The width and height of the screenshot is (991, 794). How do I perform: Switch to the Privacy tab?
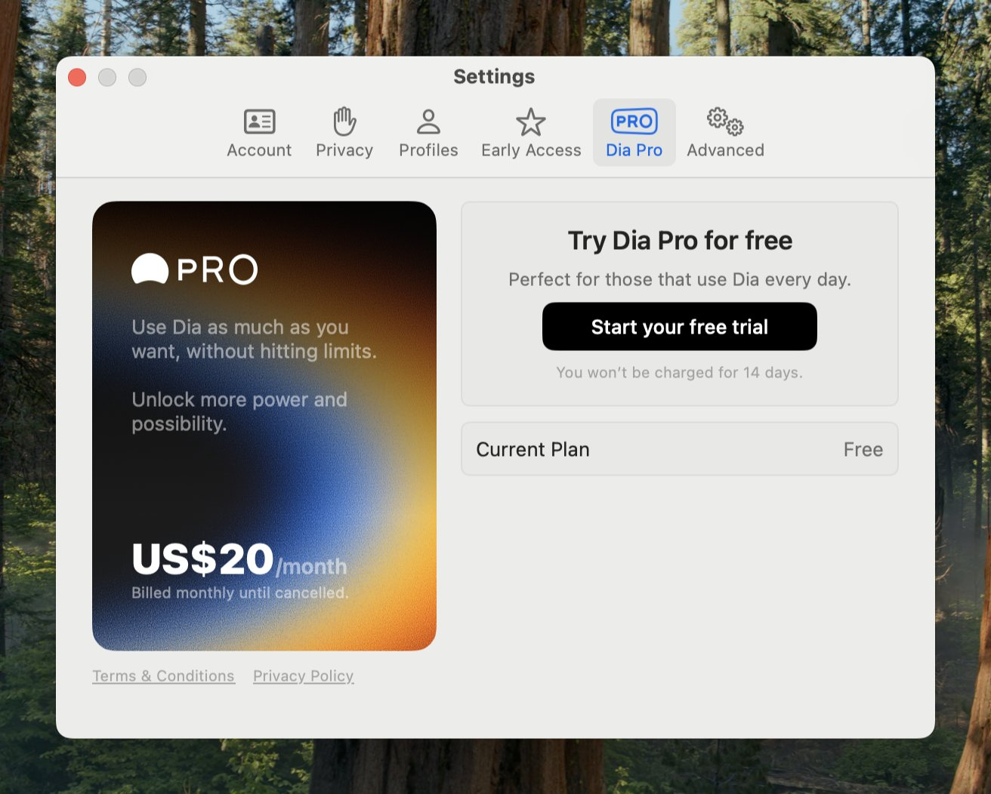[344, 133]
